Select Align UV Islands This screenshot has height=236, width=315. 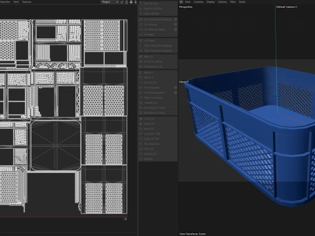pos(157,98)
